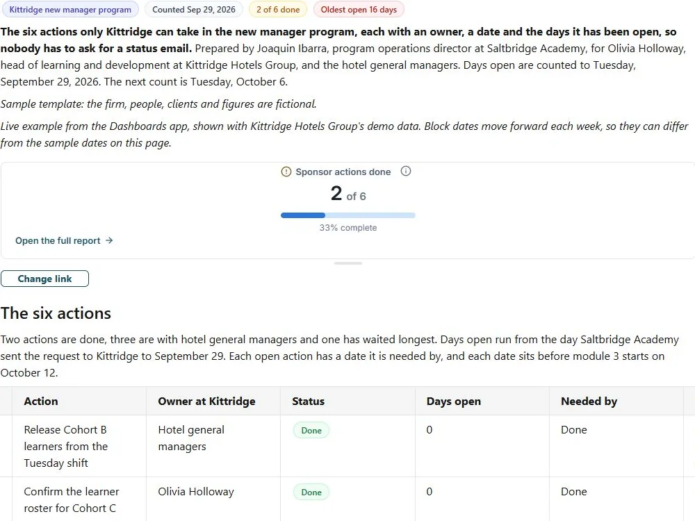The width and height of the screenshot is (695, 521).
Task: Click the Status column header
Action: click(347, 401)
